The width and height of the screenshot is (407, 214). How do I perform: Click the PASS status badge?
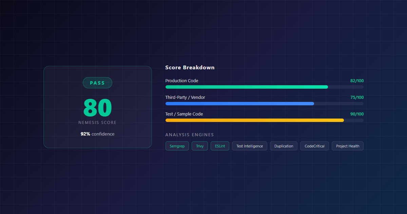(x=97, y=83)
